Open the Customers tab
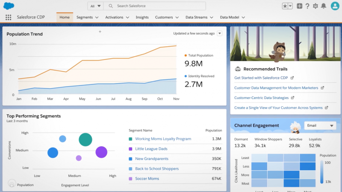Screen dimensions: 342x192 pos(164,17)
